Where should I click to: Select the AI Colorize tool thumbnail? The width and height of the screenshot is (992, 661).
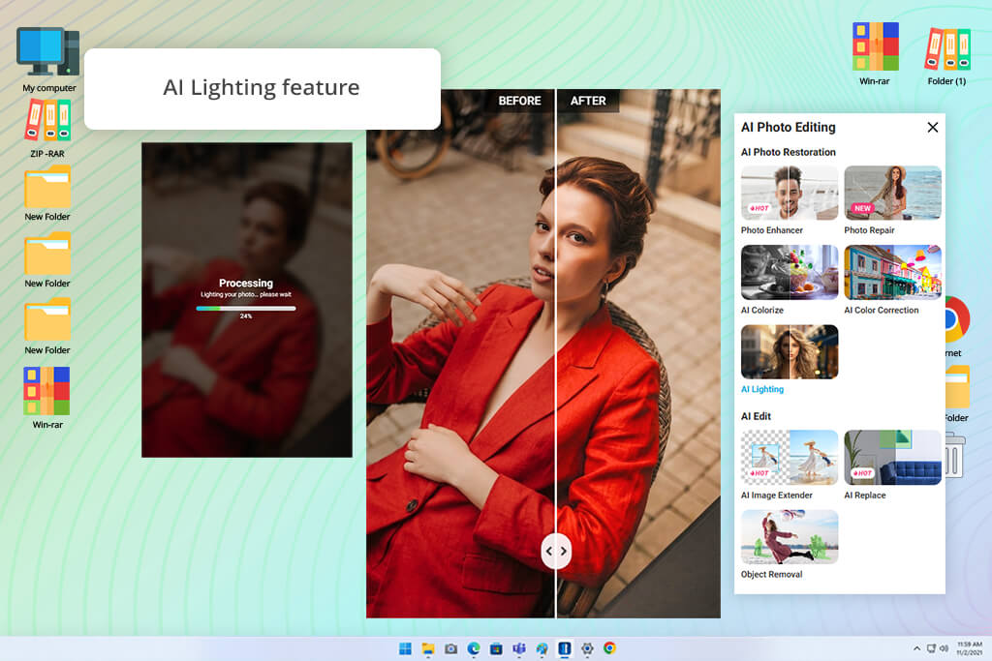click(790, 272)
